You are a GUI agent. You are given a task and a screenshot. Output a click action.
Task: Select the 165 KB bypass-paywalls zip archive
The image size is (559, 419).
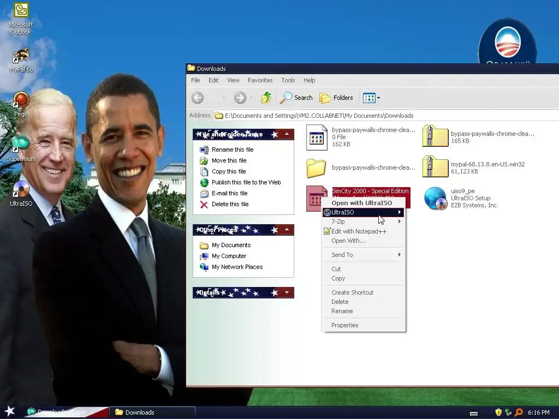(x=478, y=137)
